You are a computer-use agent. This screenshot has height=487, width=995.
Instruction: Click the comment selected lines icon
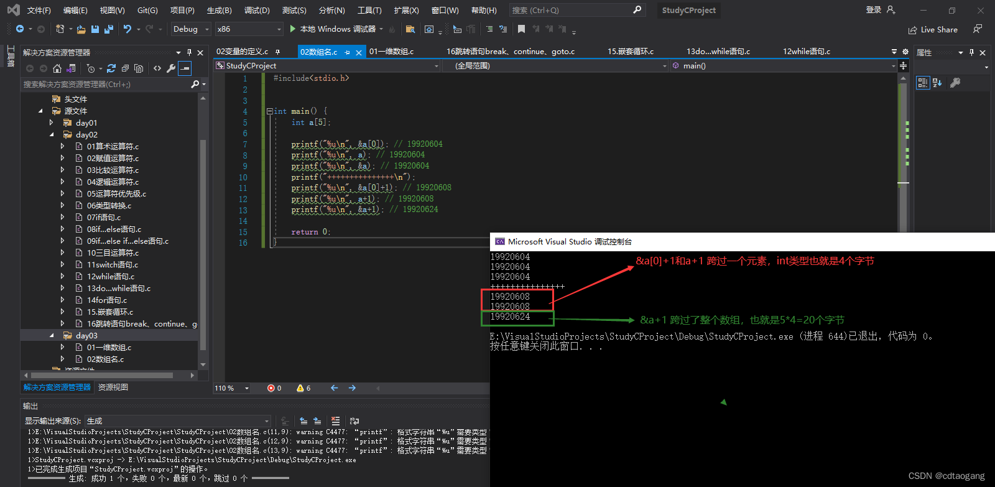coord(489,29)
